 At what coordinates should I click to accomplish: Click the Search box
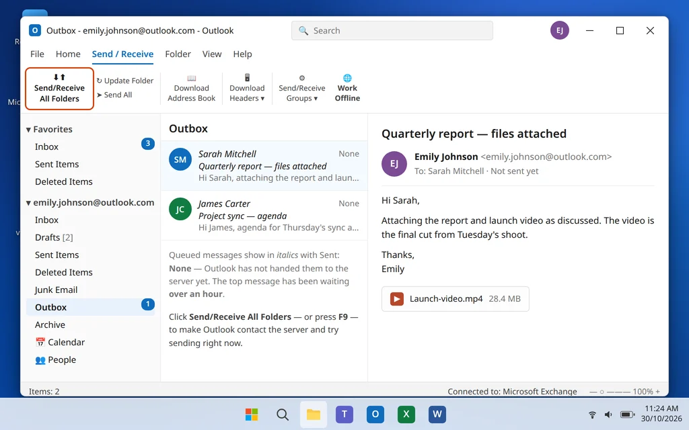coord(392,31)
